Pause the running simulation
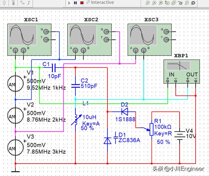The image size is (209, 176). pos(75,3)
